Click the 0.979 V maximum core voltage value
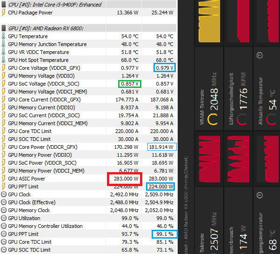280x254 pixels. click(x=165, y=68)
